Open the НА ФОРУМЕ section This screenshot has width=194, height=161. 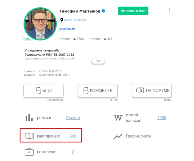152,91
